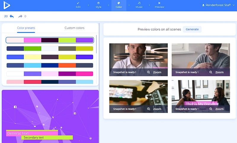Zoom the man in white shirt snapshot
The image size is (237, 143).
pyautogui.click(x=154, y=72)
